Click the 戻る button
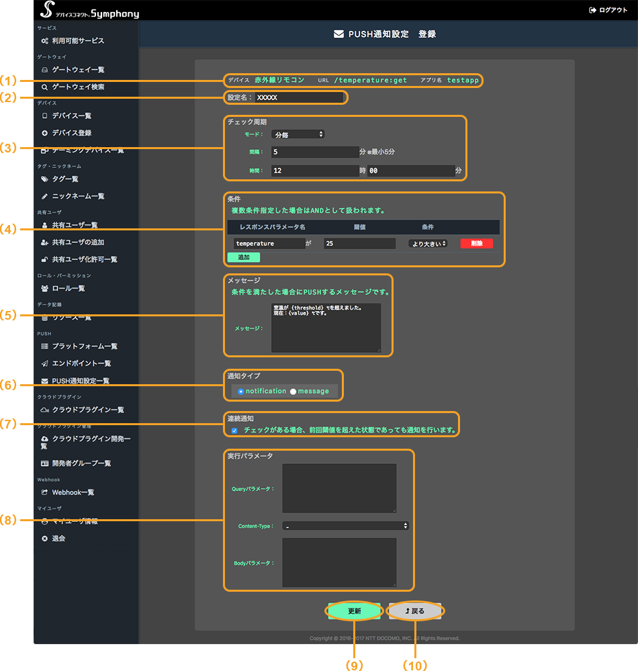Screen dimensions: 638x671 415,611
